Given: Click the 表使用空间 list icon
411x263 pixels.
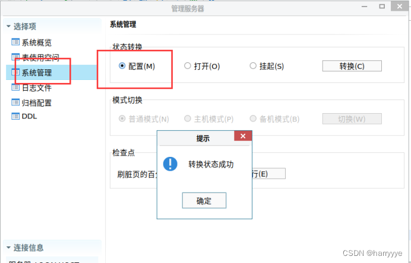Looking at the screenshot, I should [15, 57].
